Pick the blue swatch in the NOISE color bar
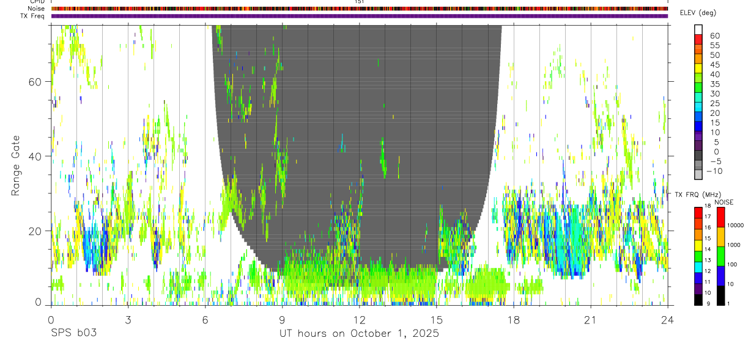The image size is (751, 346). tap(720, 276)
